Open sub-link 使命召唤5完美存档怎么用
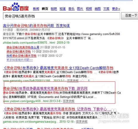 click(x=23, y=47)
